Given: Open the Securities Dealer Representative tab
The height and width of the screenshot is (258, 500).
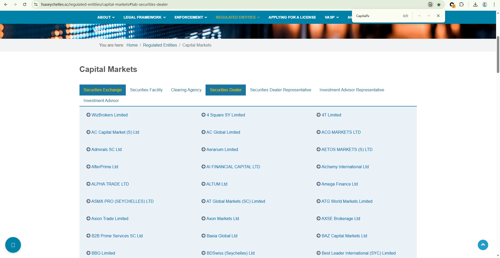Looking at the screenshot, I should 281,90.
